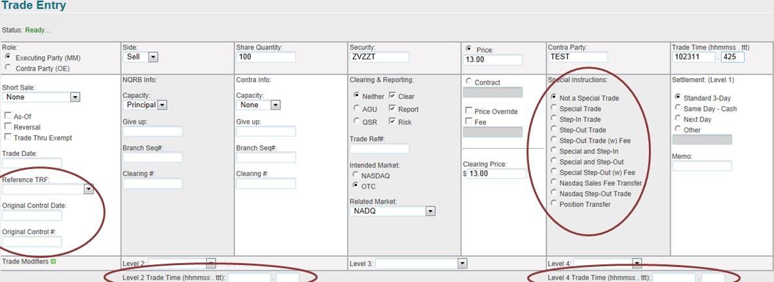Enable the Price Override checkbox
This screenshot has width=774, height=282.
pyautogui.click(x=468, y=112)
